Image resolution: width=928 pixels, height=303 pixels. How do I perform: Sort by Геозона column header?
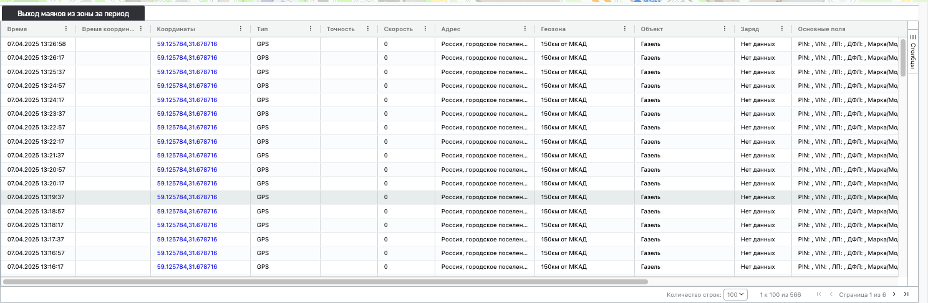click(553, 29)
